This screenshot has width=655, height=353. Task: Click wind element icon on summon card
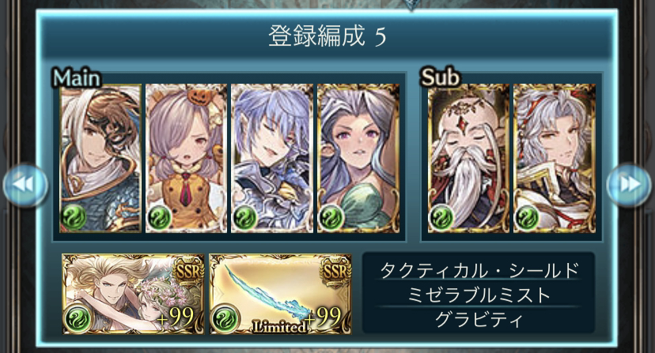click(x=78, y=319)
